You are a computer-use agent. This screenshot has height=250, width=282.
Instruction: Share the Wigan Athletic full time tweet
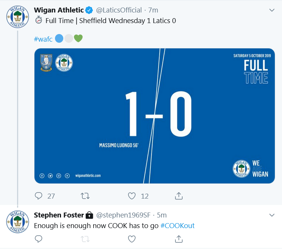[179, 196]
